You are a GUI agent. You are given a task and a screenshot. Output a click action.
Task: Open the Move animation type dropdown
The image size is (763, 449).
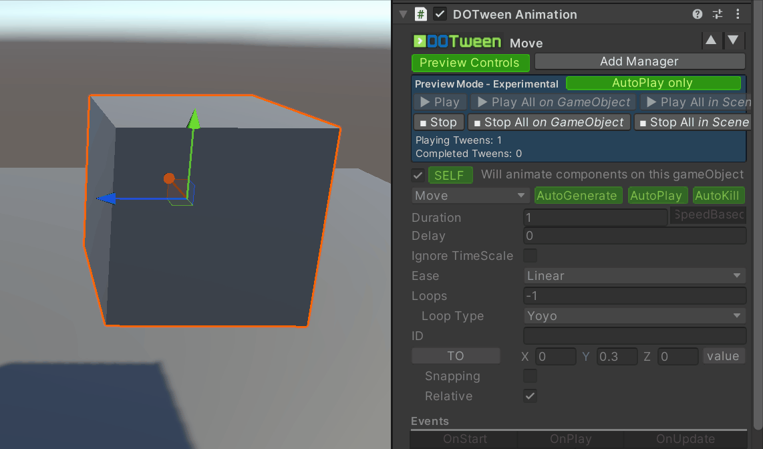tap(470, 196)
